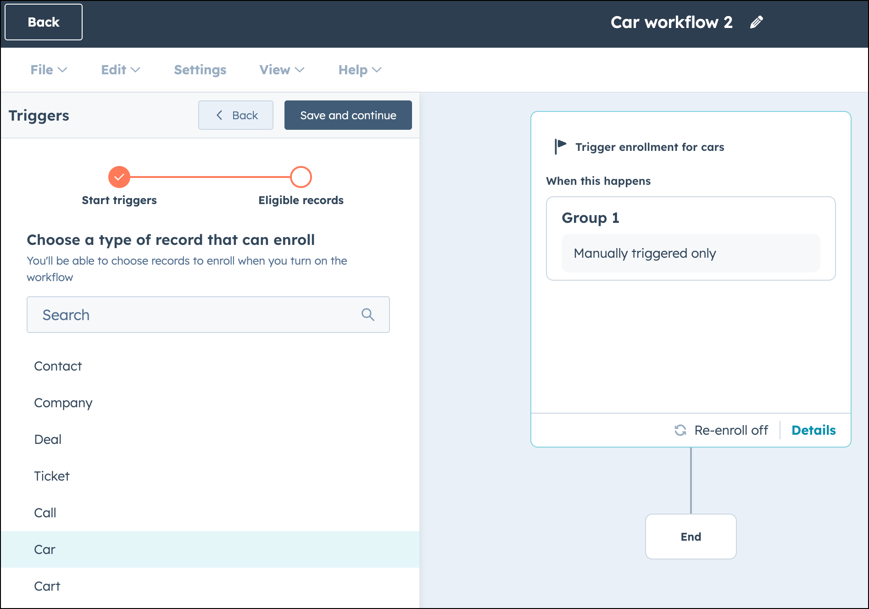869x609 pixels.
Task: Select the Ticket record type
Action: pyautogui.click(x=210, y=476)
